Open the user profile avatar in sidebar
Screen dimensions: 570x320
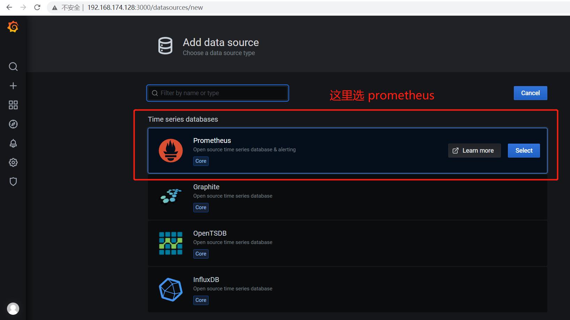click(x=13, y=309)
